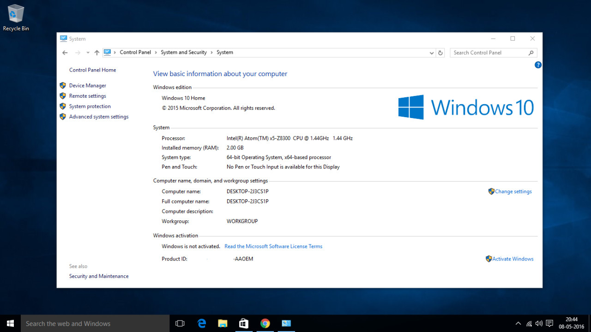591x332 pixels.
Task: Open the Windows Store from the taskbar
Action: [244, 323]
